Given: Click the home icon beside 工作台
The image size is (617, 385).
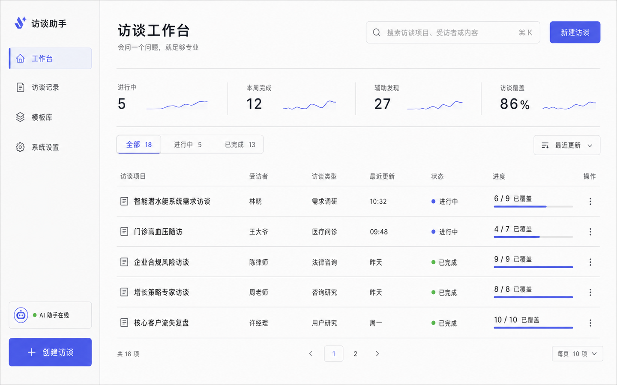Looking at the screenshot, I should [x=20, y=59].
